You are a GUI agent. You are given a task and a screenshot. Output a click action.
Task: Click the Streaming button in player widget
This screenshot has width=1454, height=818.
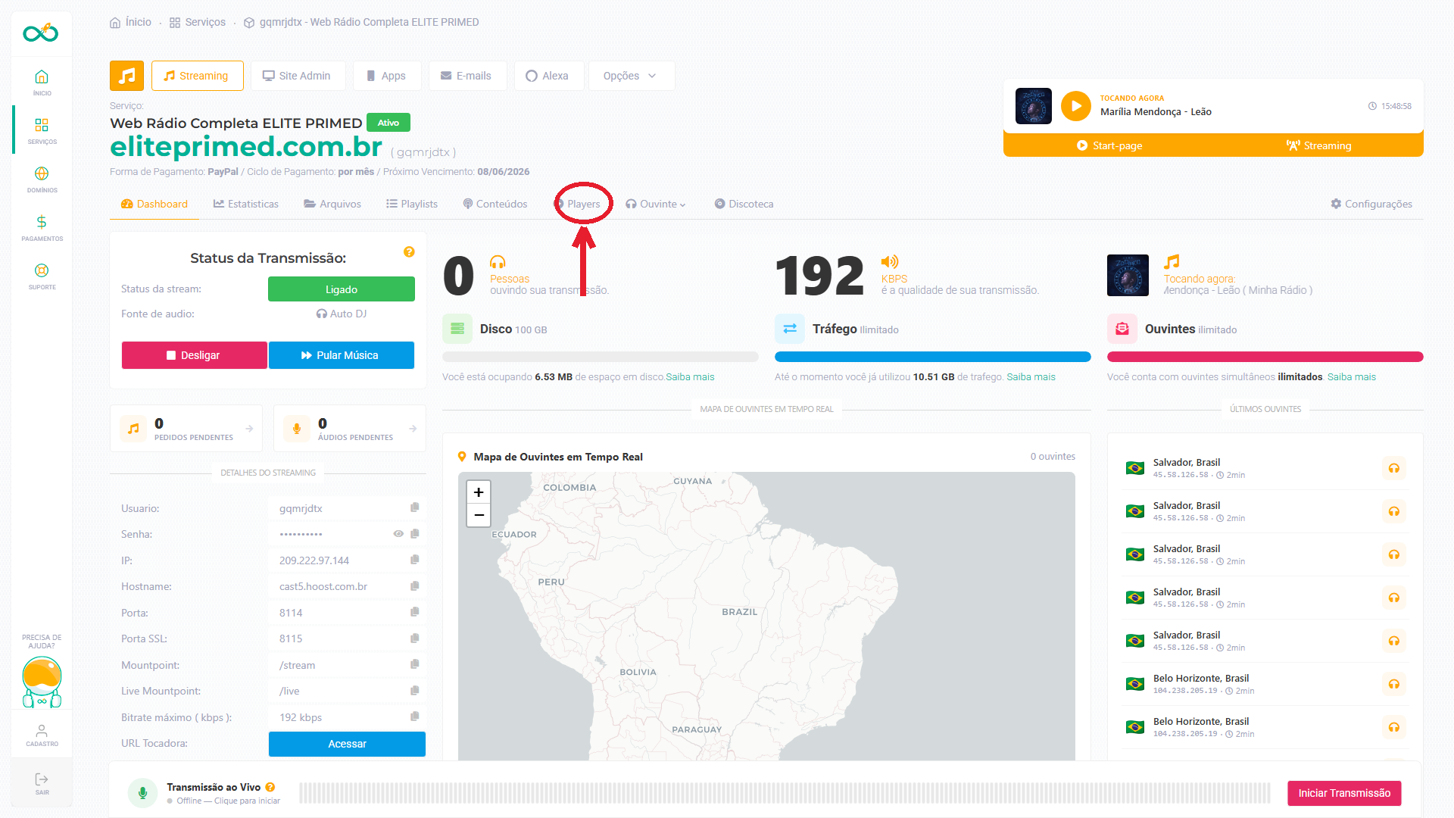point(1318,145)
